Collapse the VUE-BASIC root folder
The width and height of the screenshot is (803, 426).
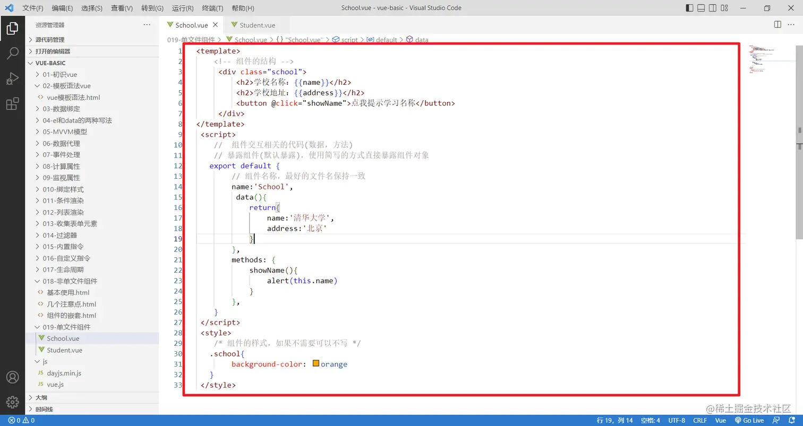point(92,63)
